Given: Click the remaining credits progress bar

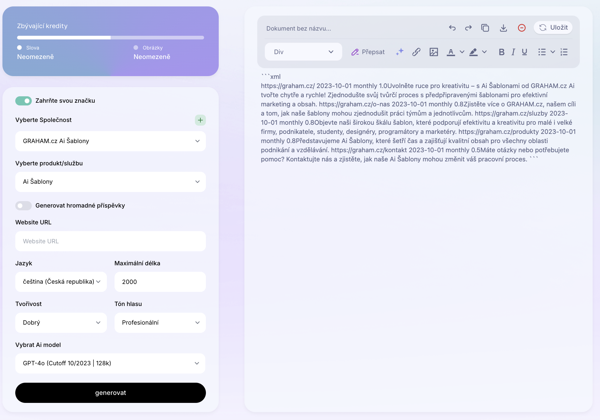Looking at the screenshot, I should point(111,38).
